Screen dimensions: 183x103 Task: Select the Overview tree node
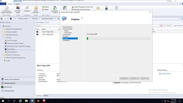[7, 26]
